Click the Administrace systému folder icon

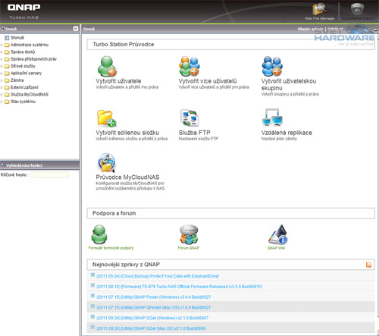click(7, 45)
